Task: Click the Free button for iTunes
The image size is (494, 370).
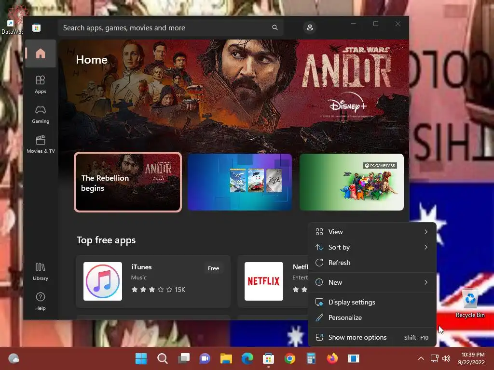Action: pos(213,268)
